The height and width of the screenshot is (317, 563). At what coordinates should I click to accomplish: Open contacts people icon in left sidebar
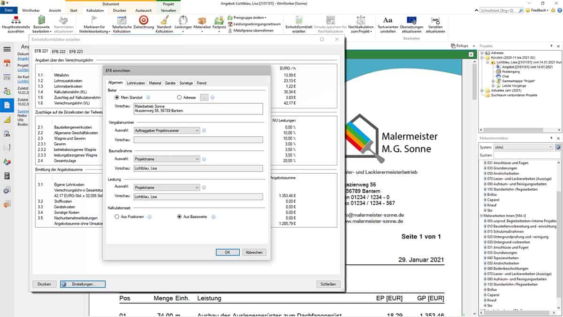pos(7,91)
